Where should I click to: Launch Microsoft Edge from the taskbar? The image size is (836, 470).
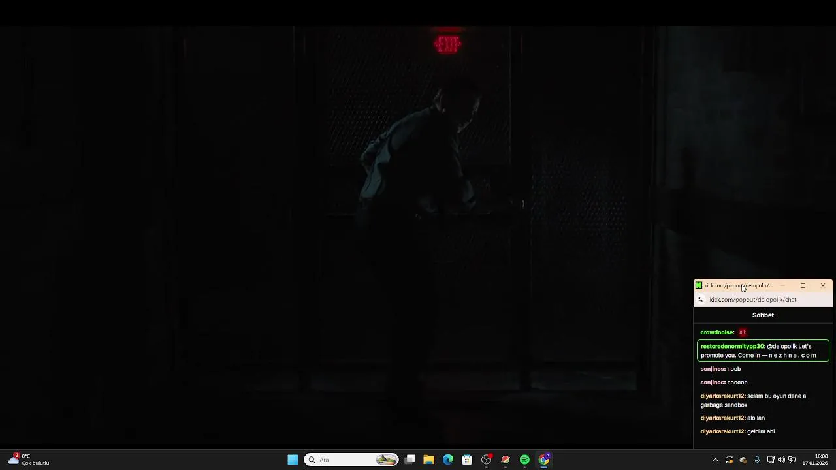pyautogui.click(x=448, y=460)
